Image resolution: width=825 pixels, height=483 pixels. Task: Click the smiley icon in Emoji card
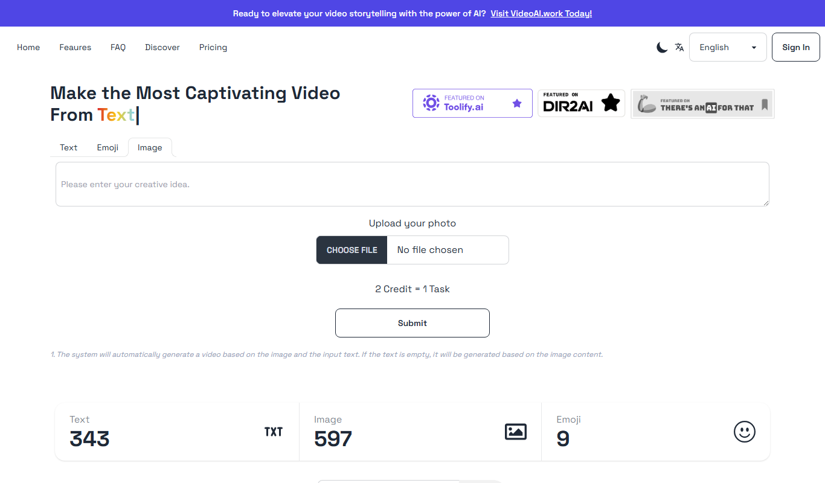tap(745, 432)
